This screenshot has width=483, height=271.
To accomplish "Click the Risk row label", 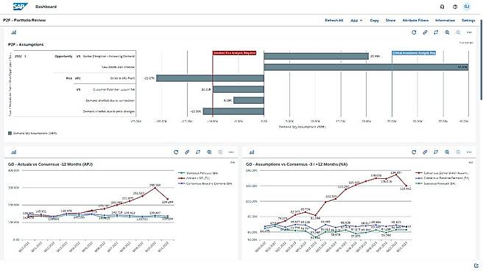I will [x=69, y=78].
